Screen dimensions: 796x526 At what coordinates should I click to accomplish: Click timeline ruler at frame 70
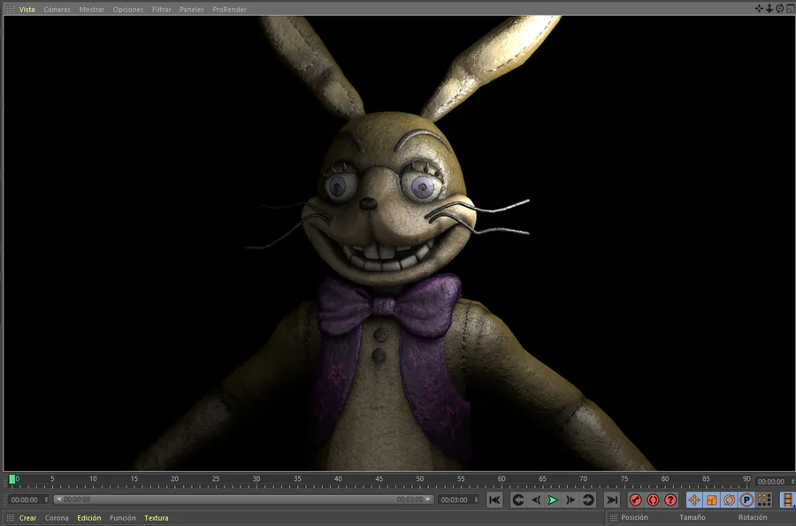tap(584, 481)
